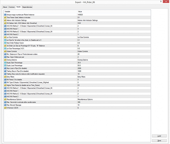Select the Miscellaneous Options value cell
This screenshot has height=144, width=170.
[x=114, y=100]
